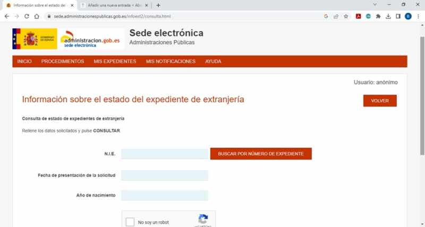Focus the N.I.E. input field
The image size is (425, 227).
tap(165, 154)
